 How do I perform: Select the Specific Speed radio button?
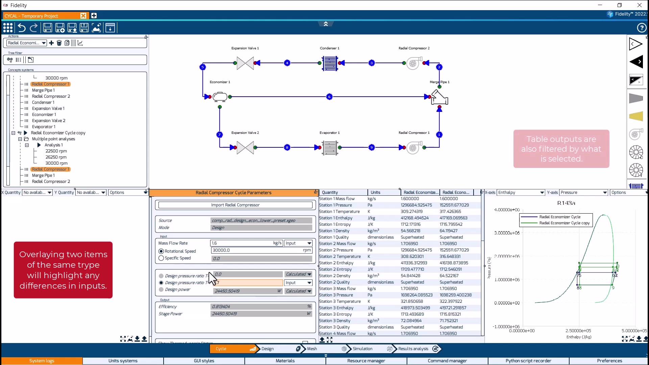(161, 258)
